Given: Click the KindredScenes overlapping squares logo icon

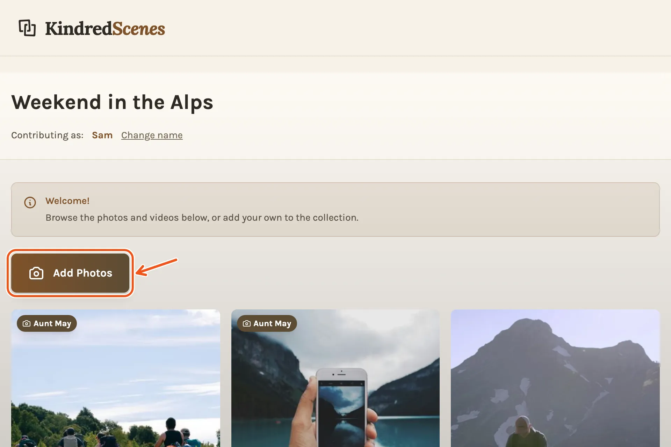Looking at the screenshot, I should (27, 28).
